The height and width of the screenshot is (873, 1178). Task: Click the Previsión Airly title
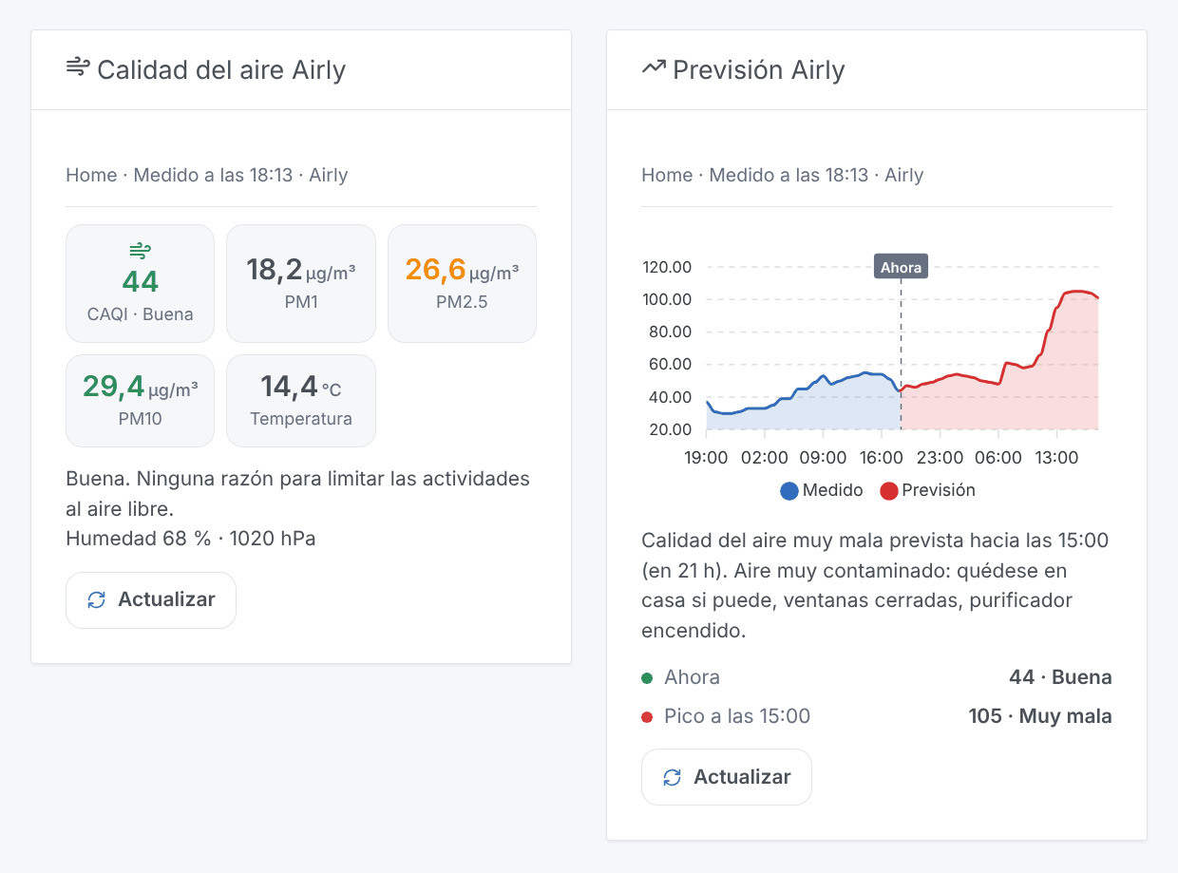759,69
